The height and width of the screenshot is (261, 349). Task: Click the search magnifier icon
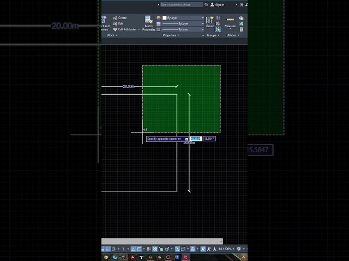click(x=206, y=4)
